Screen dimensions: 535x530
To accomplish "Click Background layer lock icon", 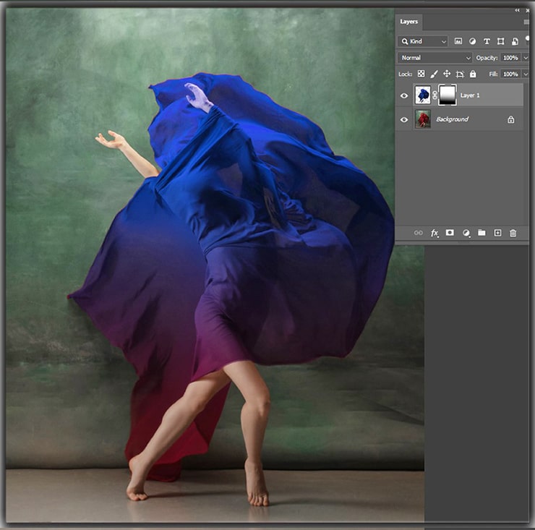I will click(510, 119).
